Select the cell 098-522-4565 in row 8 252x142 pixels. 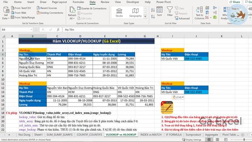tap(80, 71)
